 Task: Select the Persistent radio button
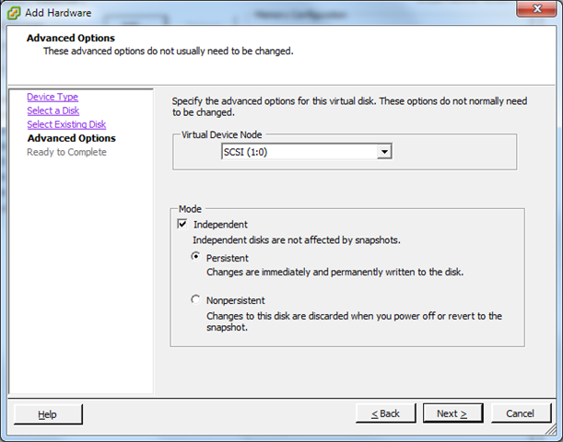click(195, 258)
